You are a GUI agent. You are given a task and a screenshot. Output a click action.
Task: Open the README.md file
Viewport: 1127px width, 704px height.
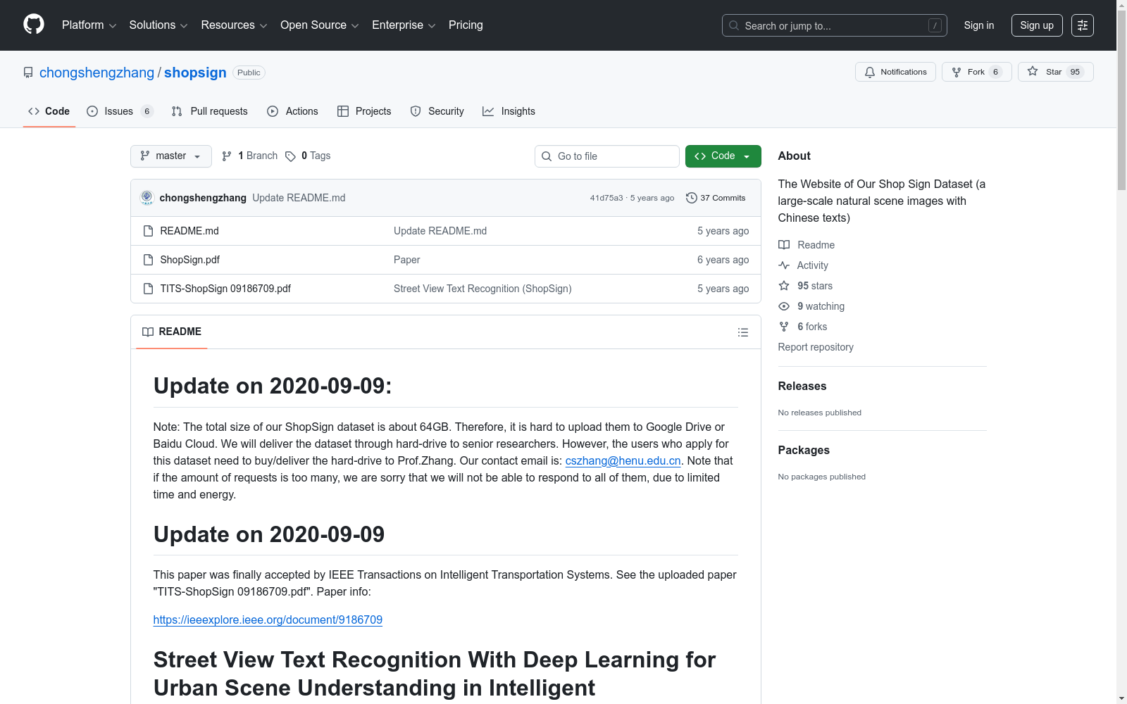tap(189, 231)
